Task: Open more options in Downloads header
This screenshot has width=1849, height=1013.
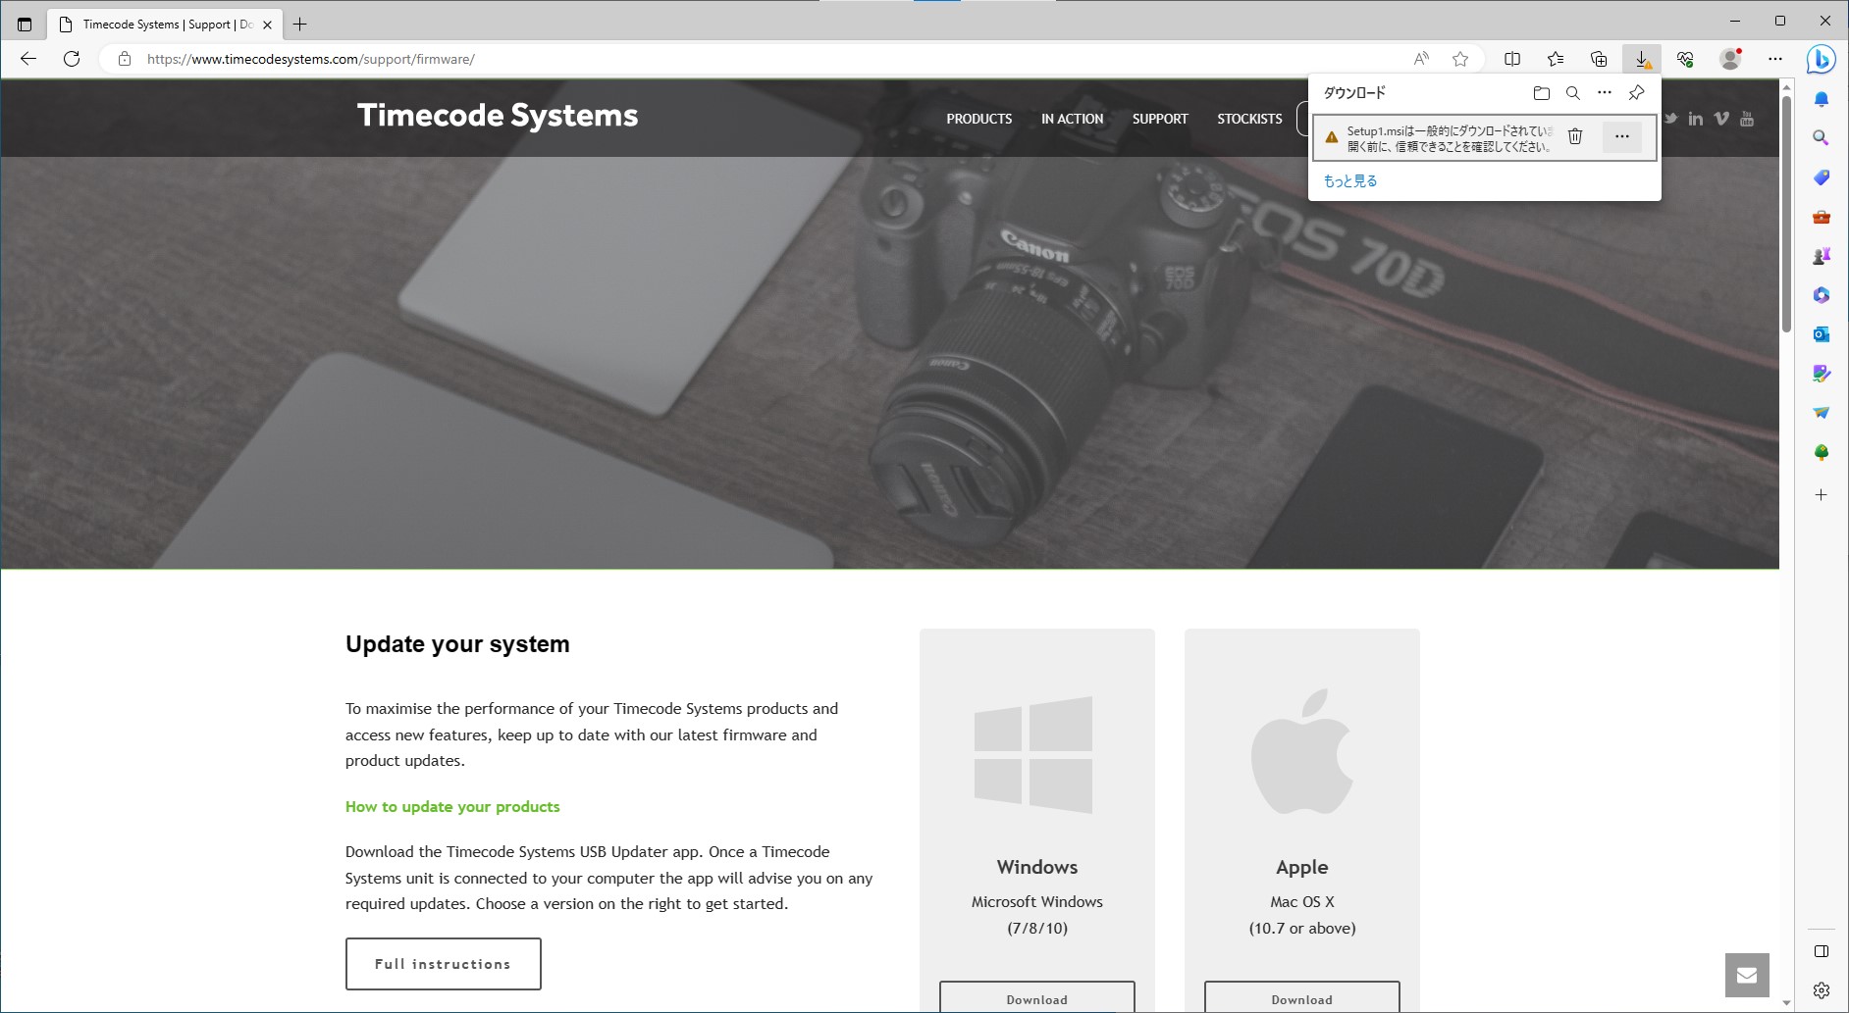Action: tap(1605, 93)
